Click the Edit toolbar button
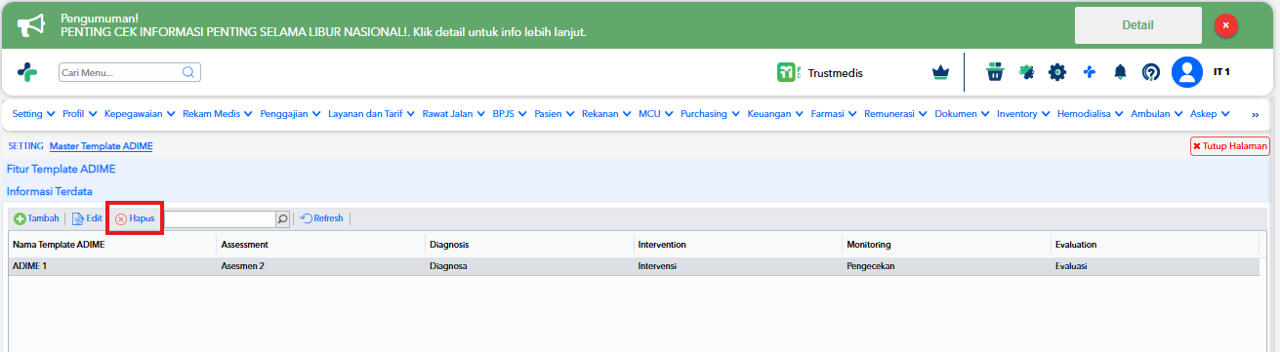The width and height of the screenshot is (1280, 352). tap(87, 218)
